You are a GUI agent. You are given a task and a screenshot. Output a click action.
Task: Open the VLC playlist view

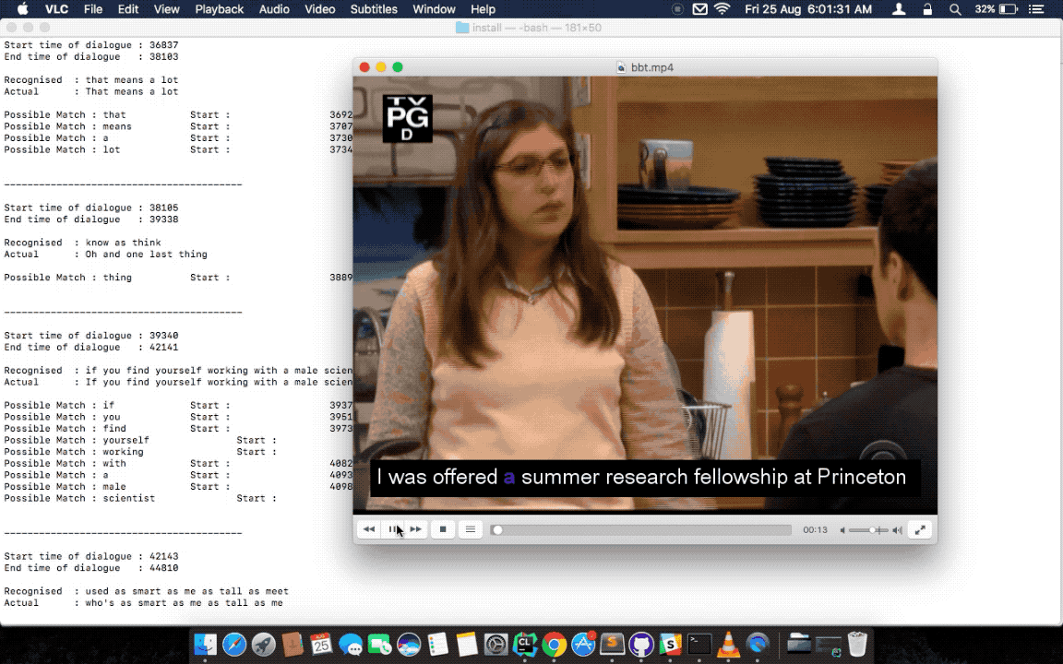471,529
